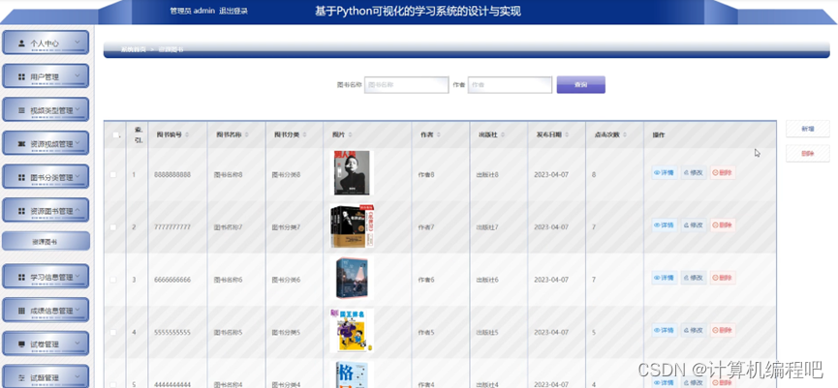Sort table by 图书编号 column arrows
This screenshot has height=388, width=838.
pyautogui.click(x=187, y=135)
